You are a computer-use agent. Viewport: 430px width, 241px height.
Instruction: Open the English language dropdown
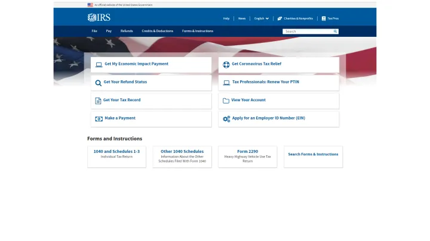tap(262, 18)
